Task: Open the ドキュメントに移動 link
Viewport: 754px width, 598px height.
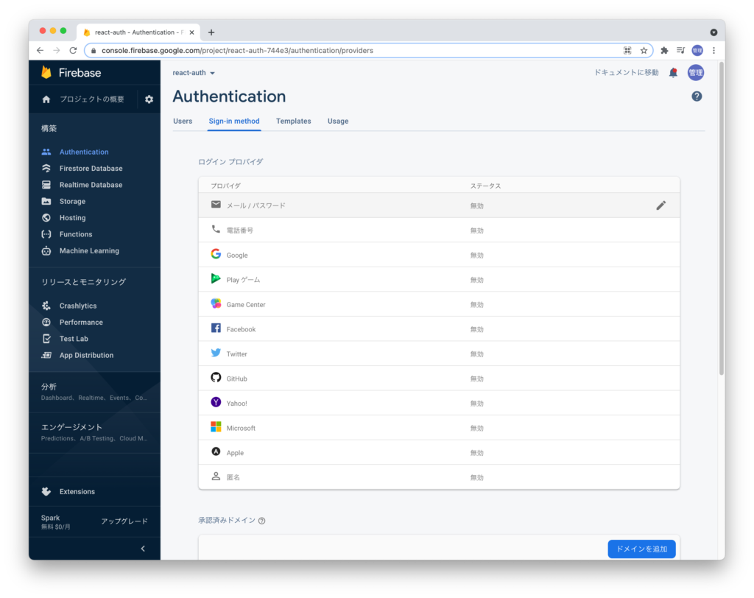Action: (626, 73)
